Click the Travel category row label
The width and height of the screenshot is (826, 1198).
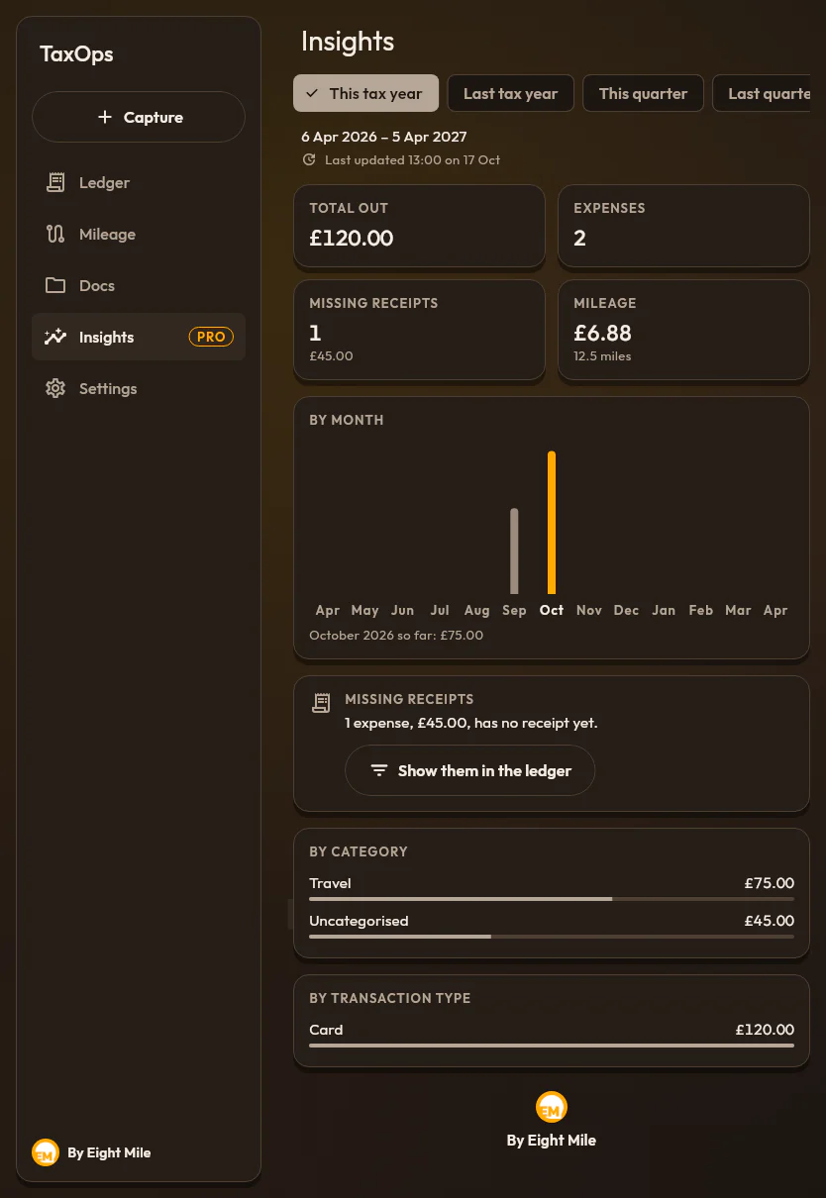click(x=330, y=883)
